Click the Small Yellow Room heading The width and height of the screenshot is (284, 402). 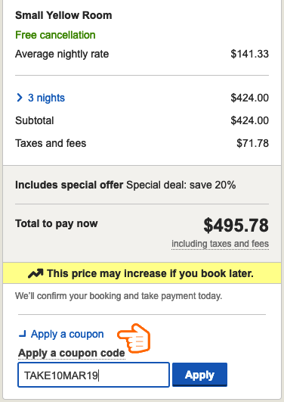(63, 15)
